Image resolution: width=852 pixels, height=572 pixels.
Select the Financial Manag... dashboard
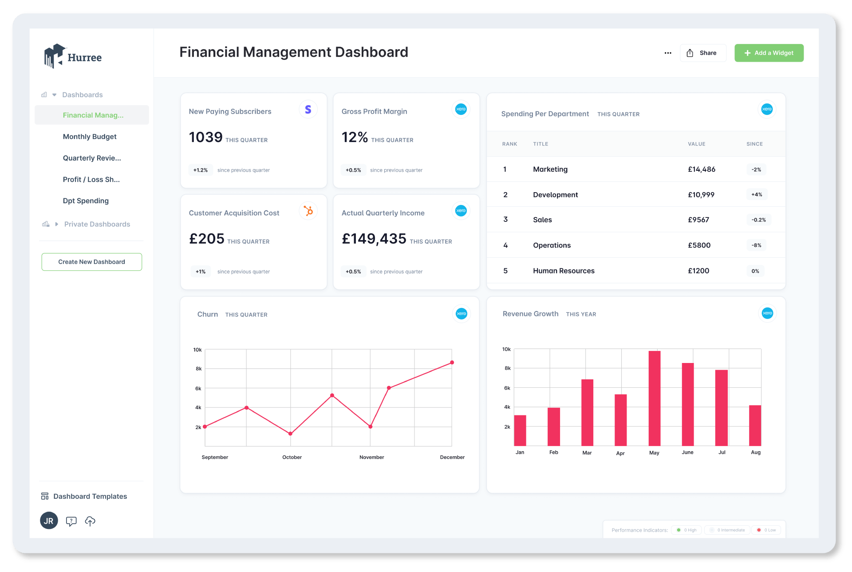92,115
